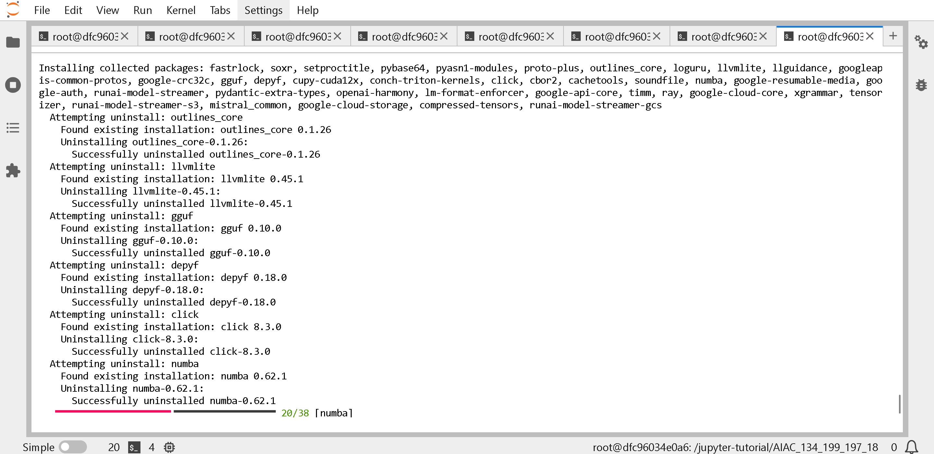Expand the View menu
Screen dimensions: 934x454
point(107,10)
